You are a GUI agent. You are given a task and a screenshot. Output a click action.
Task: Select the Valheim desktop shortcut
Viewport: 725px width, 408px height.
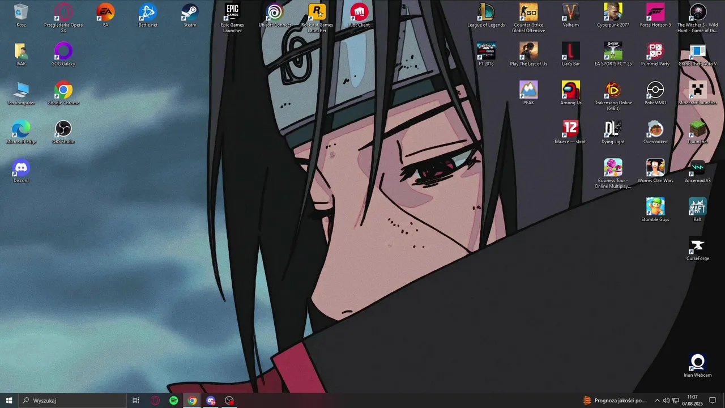click(x=571, y=16)
